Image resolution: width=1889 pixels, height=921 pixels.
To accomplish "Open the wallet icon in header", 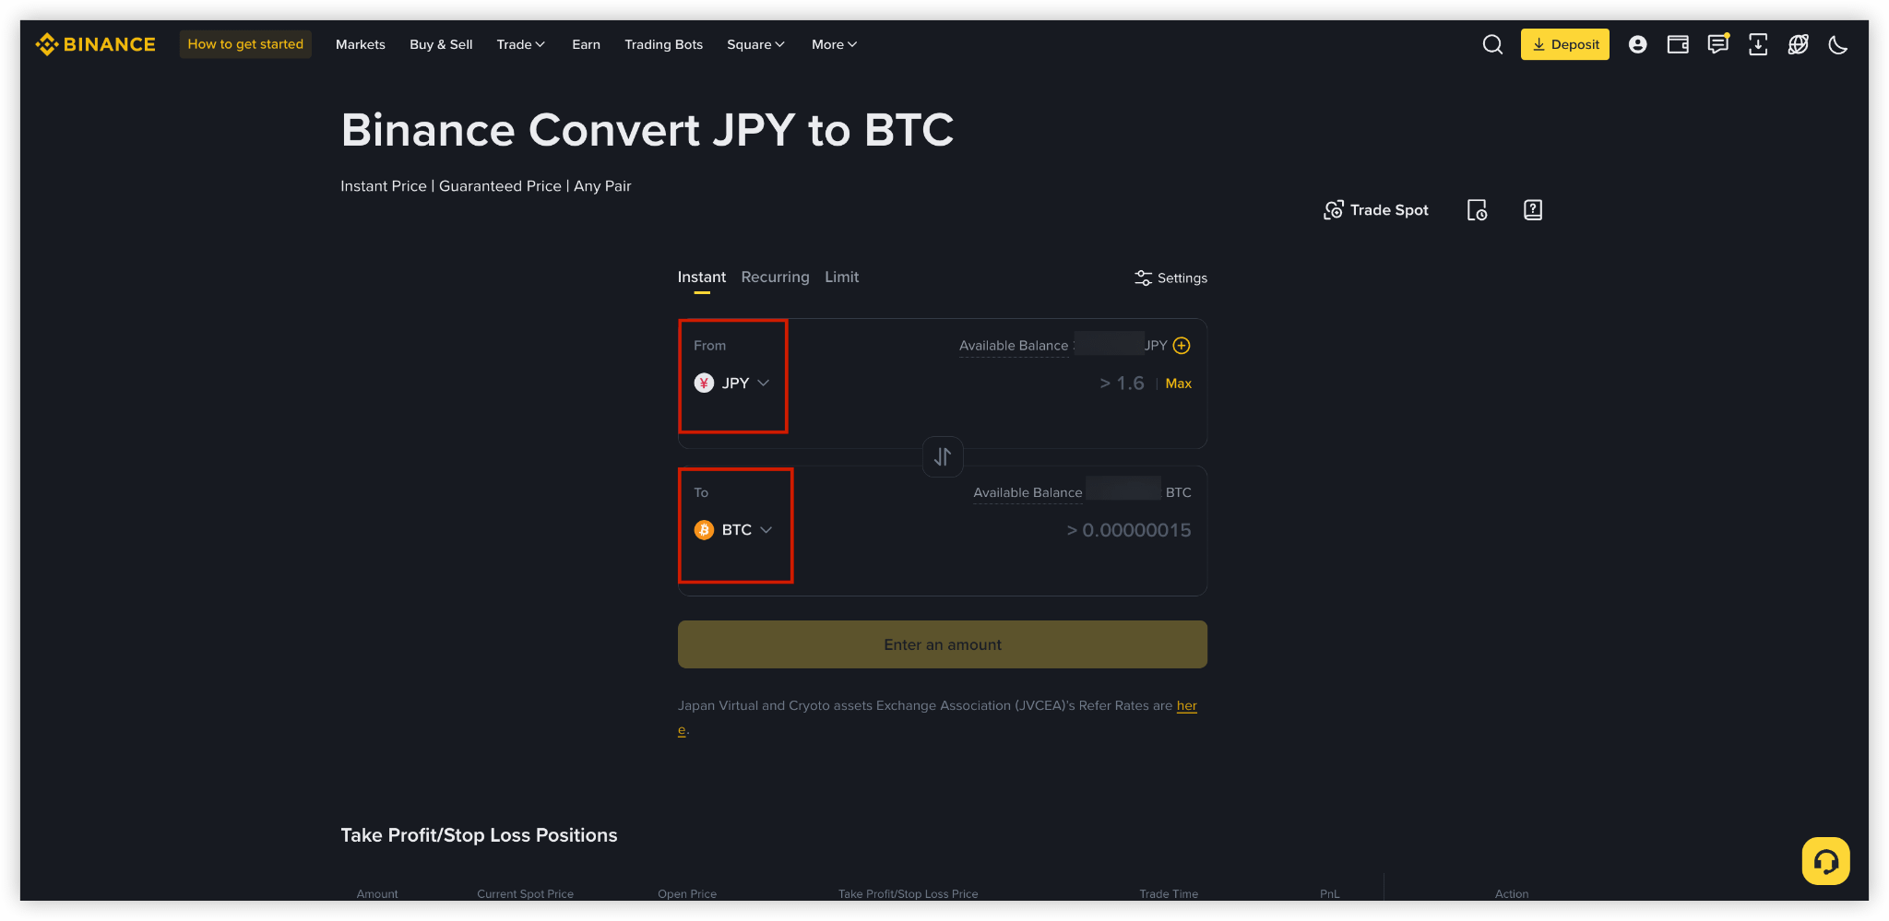I will tap(1678, 44).
